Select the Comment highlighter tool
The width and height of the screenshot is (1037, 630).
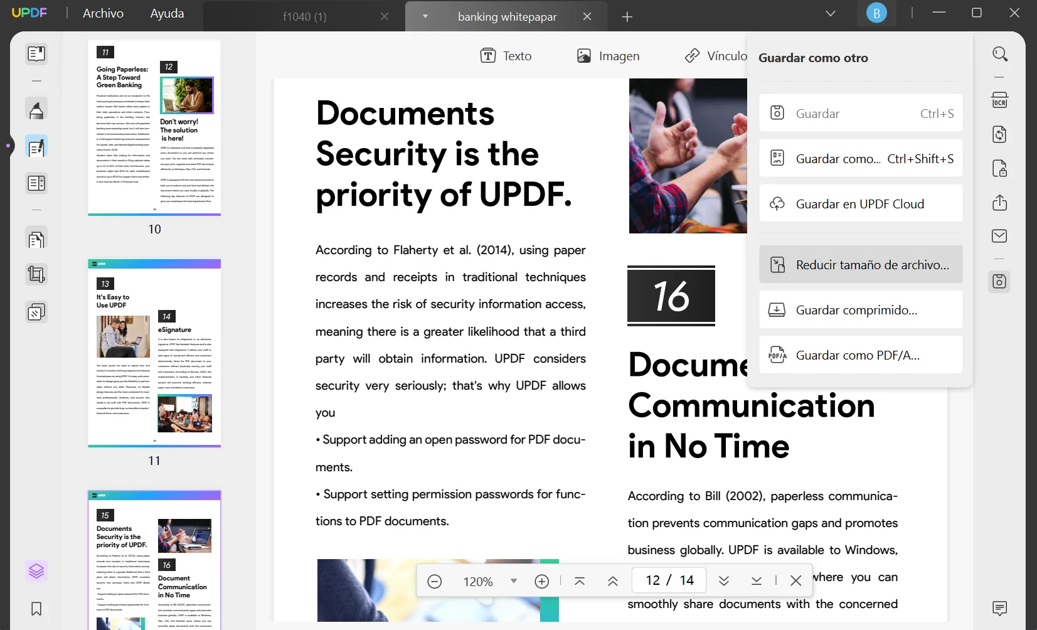[36, 109]
